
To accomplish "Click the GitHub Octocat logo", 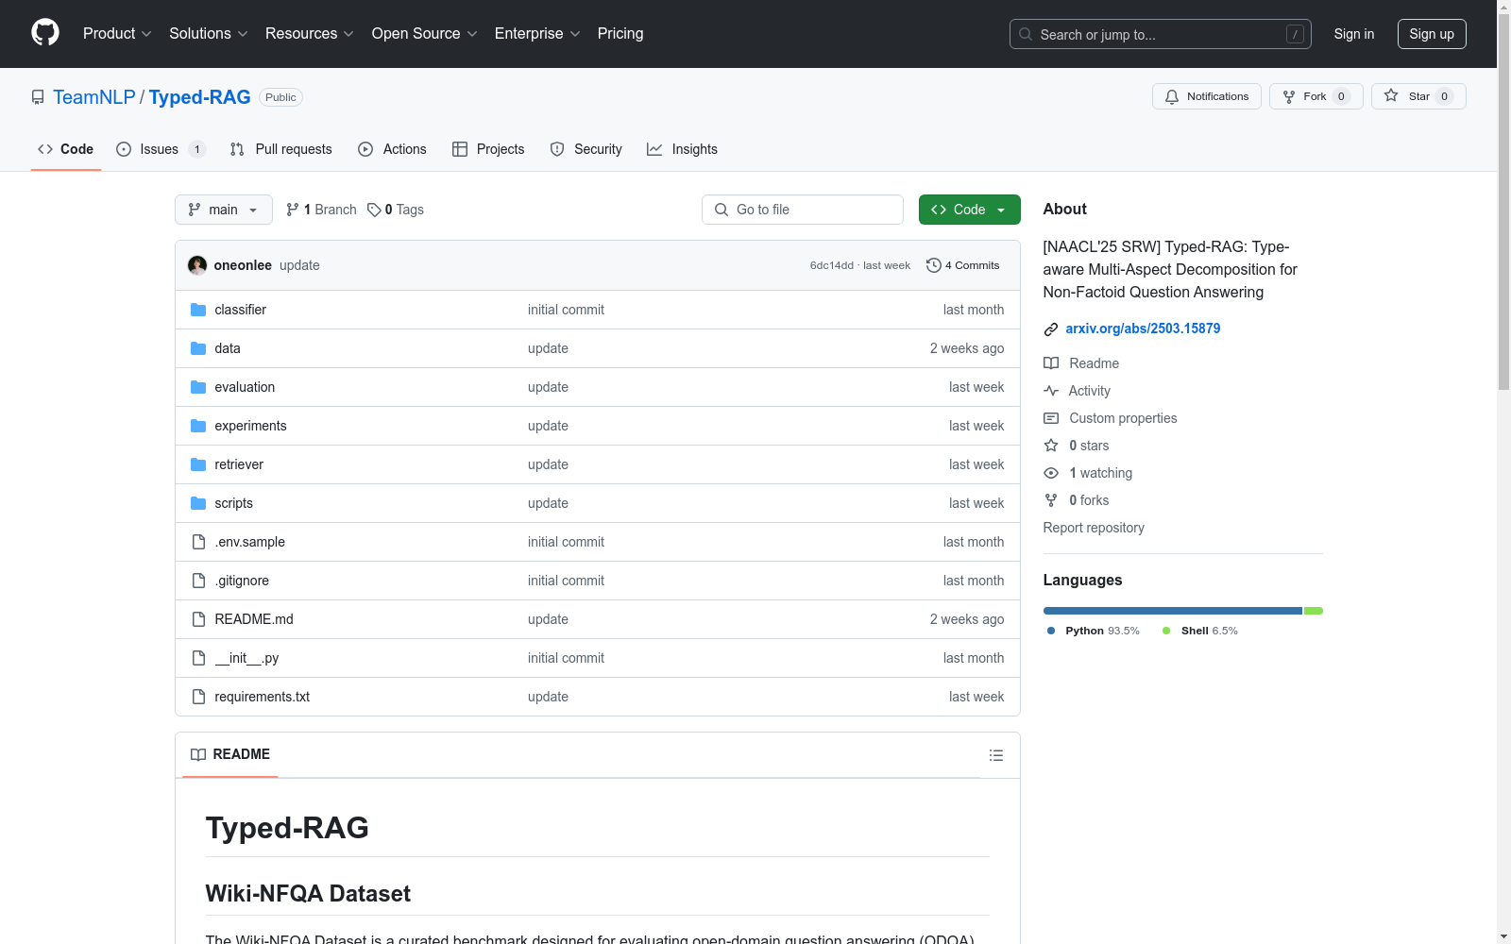I will coord(45,33).
